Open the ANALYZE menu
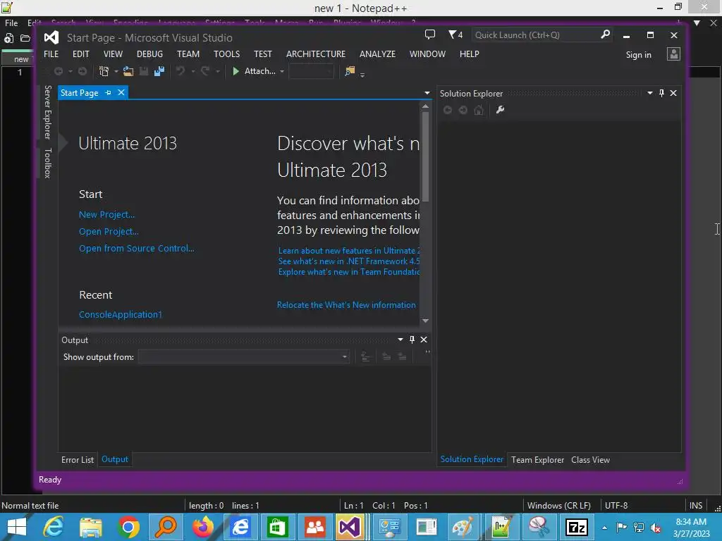The width and height of the screenshot is (722, 541). (x=378, y=54)
